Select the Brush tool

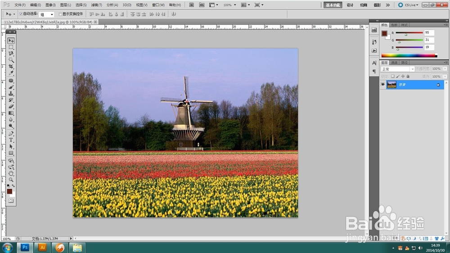point(11,87)
